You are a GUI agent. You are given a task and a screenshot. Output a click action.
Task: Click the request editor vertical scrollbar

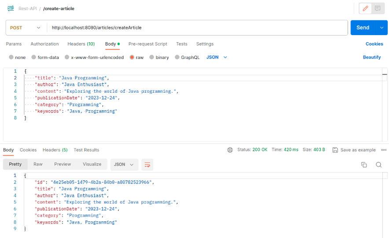(x=385, y=75)
